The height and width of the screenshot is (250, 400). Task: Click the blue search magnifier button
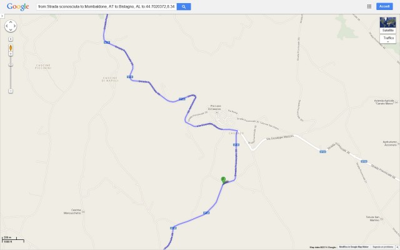pyautogui.click(x=184, y=7)
